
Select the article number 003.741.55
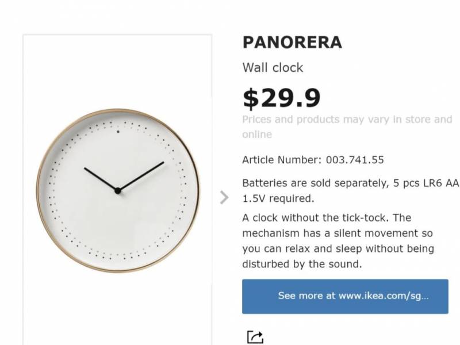pos(355,160)
